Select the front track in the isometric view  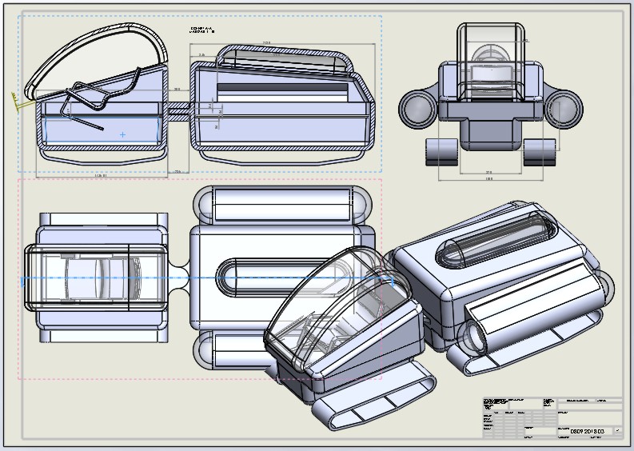[374, 397]
